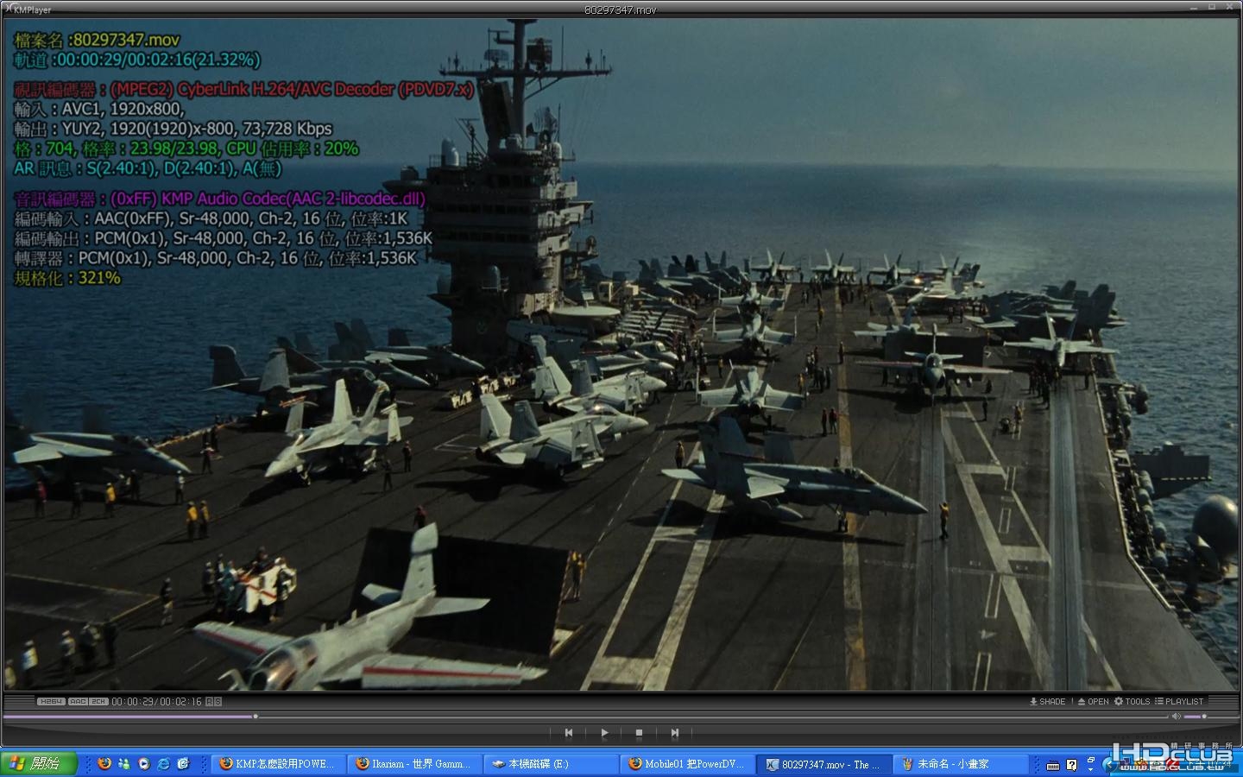Expand hidden system tray icons
Screen dimensions: 1243x777
click(x=1109, y=765)
